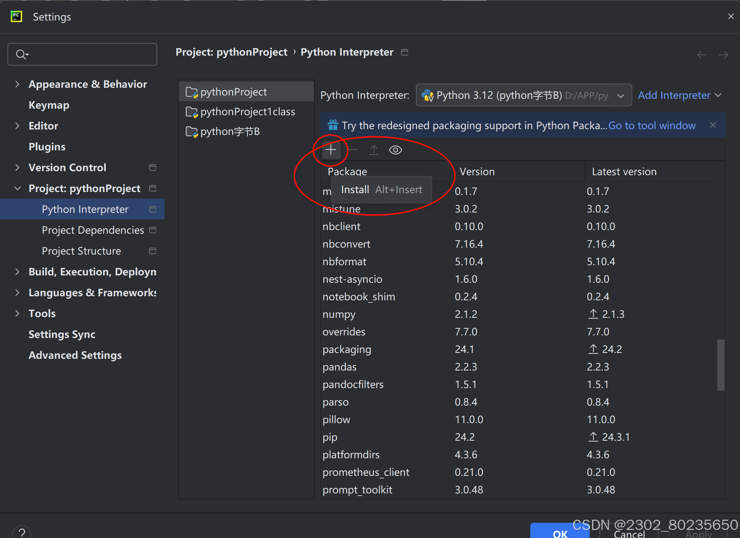Click the package list vertical scrollbar
Screen dimensions: 740x538
721,365
